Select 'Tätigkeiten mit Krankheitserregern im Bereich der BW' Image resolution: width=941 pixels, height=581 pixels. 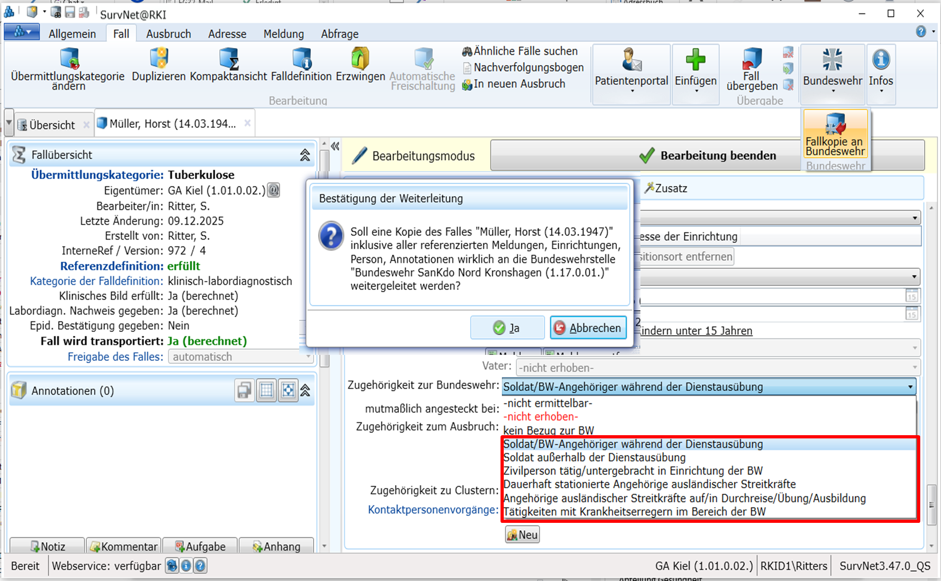point(709,512)
